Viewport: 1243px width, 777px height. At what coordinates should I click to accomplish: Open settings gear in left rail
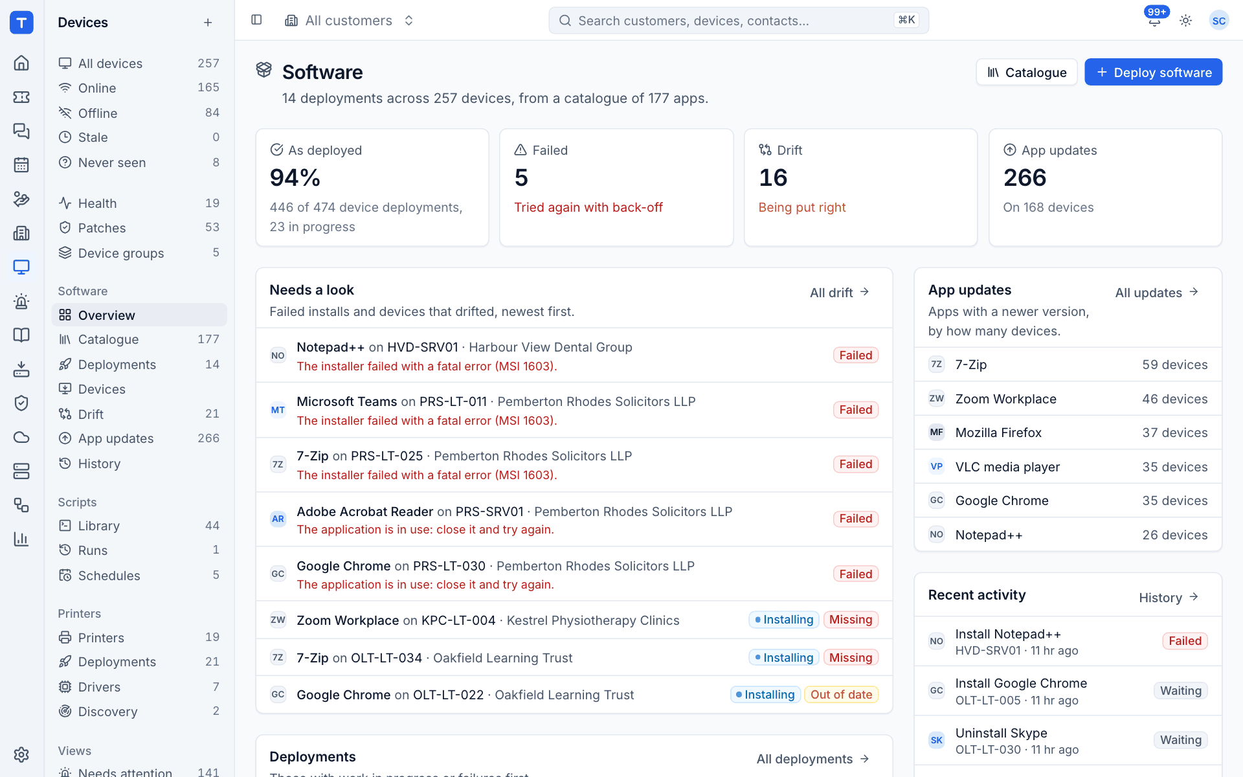[x=21, y=754]
